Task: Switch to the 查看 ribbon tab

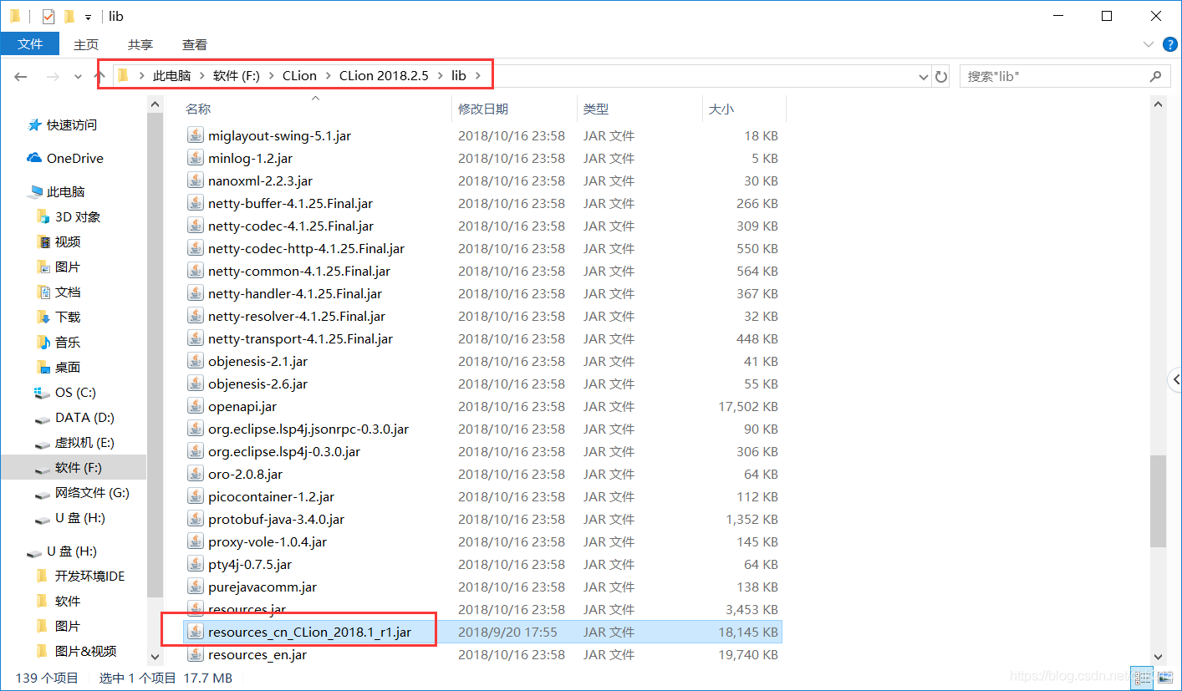Action: [x=195, y=44]
